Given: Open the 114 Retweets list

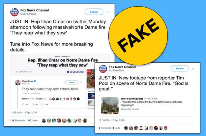Looking at the screenshot, I should pos(18,120).
